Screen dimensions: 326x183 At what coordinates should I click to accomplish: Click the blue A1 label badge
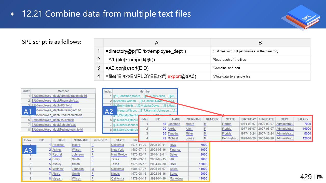pos(28,111)
